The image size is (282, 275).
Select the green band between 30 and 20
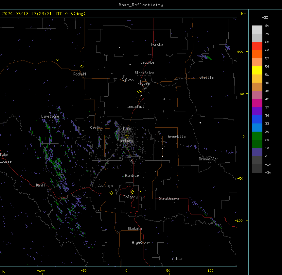257,136
